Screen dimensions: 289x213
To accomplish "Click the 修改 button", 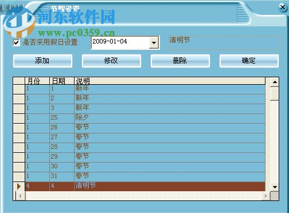I will coord(111,61).
